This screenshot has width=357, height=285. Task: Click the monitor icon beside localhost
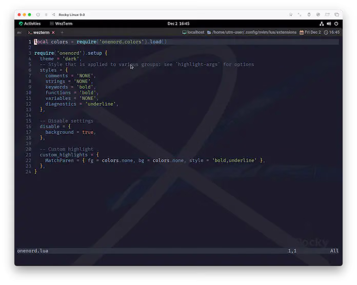pos(184,32)
